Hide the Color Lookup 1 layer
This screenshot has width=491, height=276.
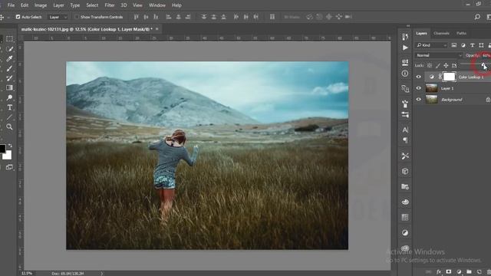[419, 77]
